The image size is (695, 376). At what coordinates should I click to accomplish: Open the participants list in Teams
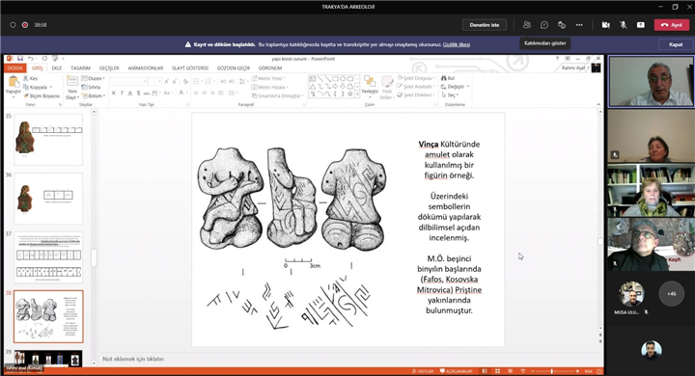[x=527, y=25]
